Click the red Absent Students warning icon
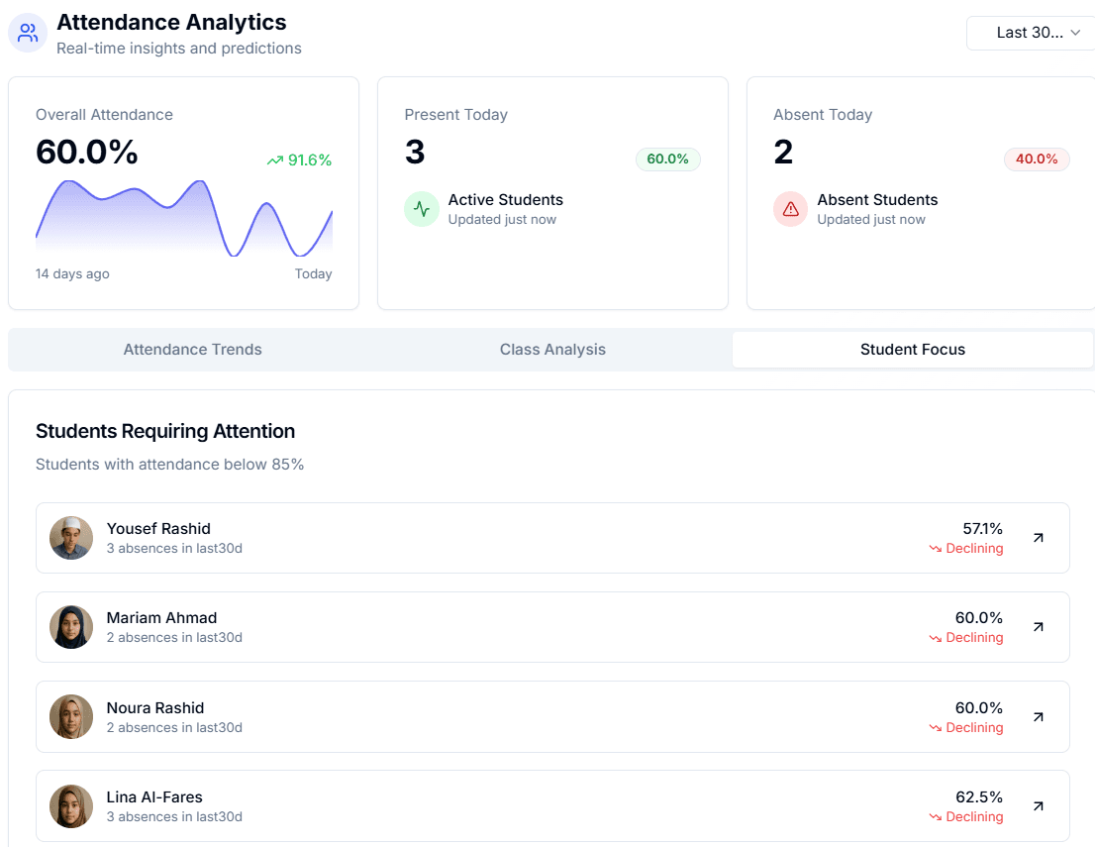The width and height of the screenshot is (1095, 847). [790, 209]
